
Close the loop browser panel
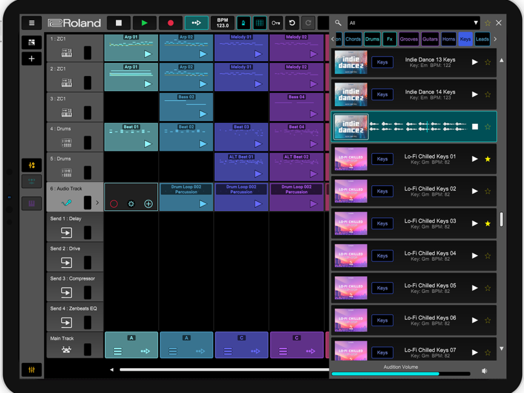coord(498,23)
